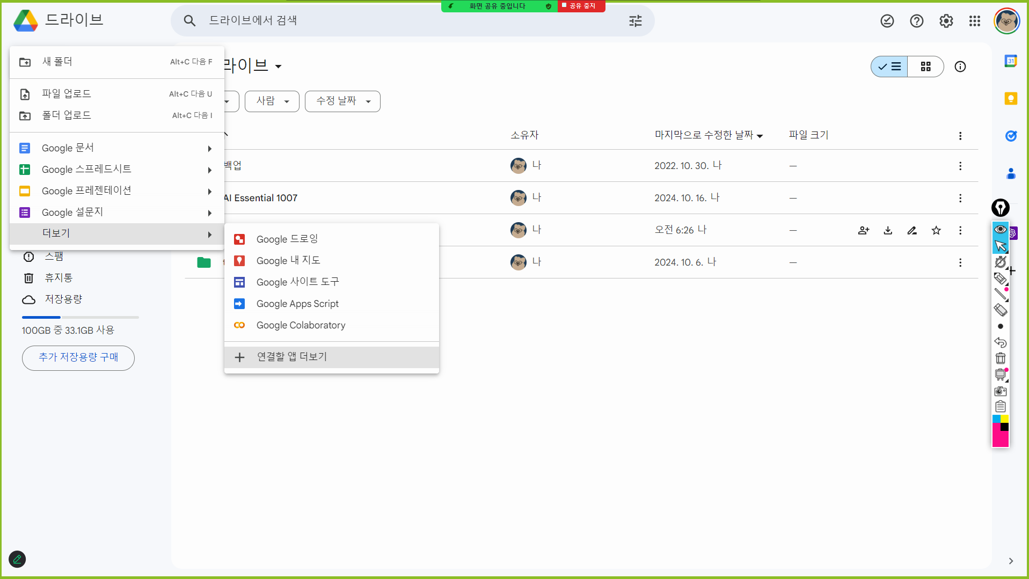This screenshot has width=1029, height=579.
Task: Open Google Calendar in side panel
Action: pos(1011,61)
